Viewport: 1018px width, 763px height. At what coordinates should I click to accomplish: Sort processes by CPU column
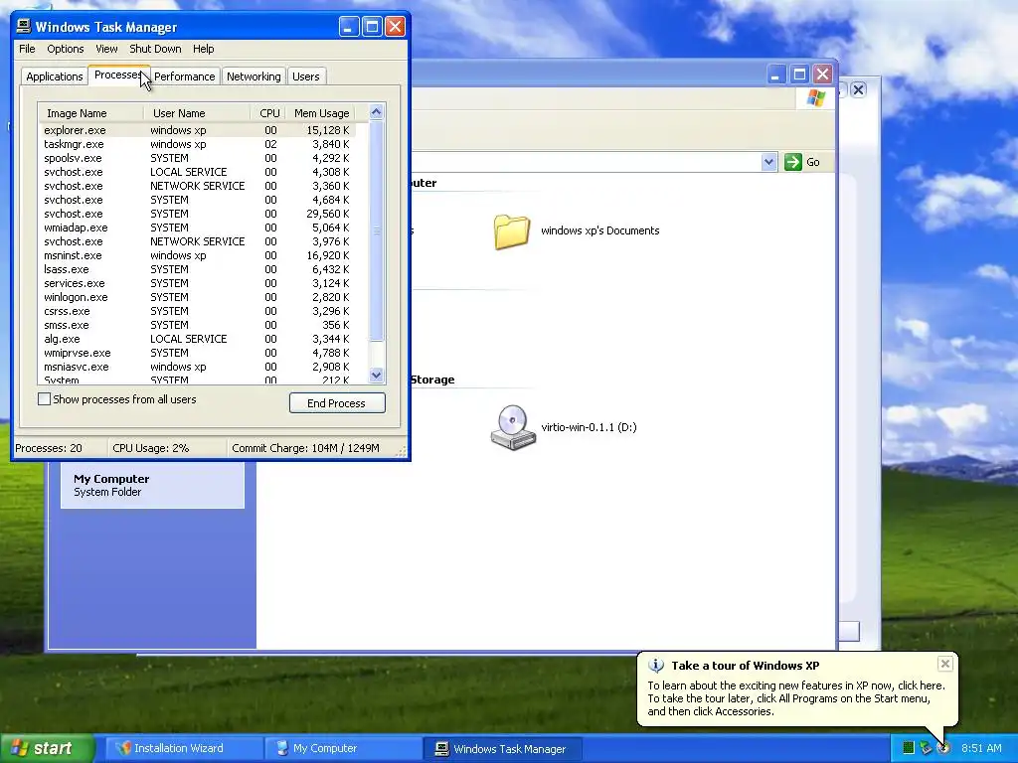pyautogui.click(x=267, y=113)
